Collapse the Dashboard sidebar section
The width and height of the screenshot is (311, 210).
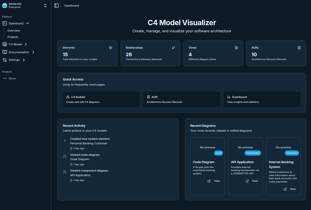pos(27,23)
